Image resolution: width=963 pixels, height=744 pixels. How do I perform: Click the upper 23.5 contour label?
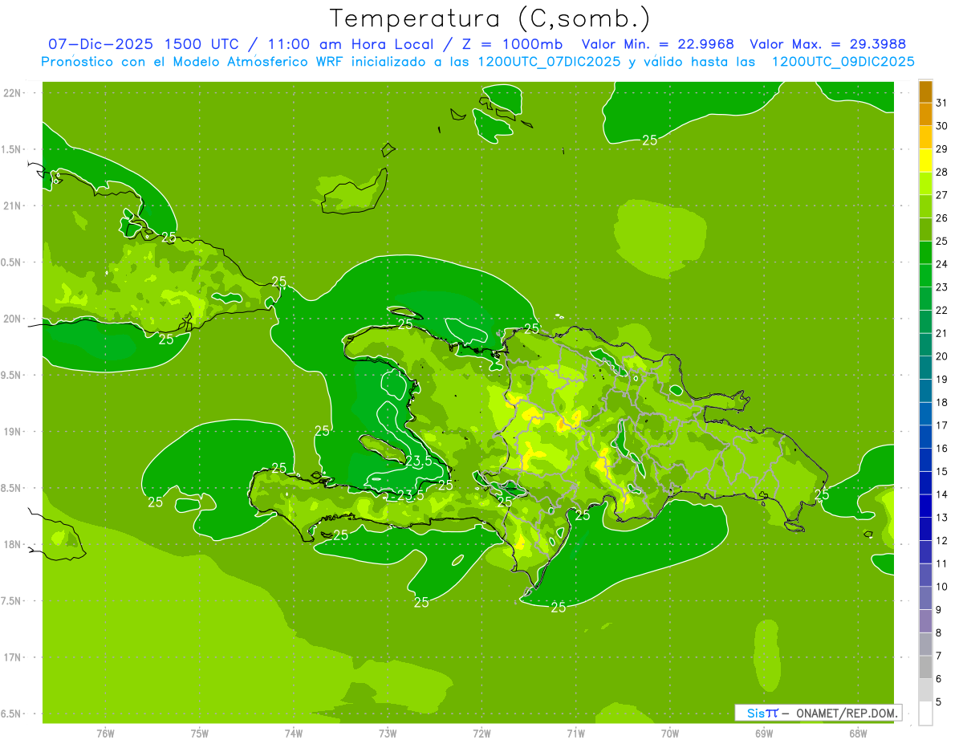(418, 461)
